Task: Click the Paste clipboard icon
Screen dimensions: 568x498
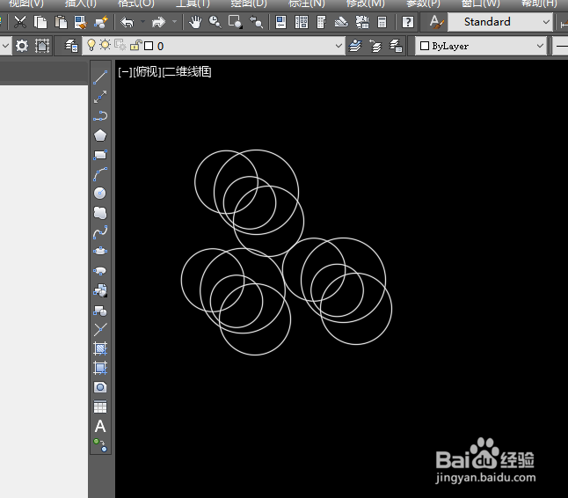Action: pos(61,22)
